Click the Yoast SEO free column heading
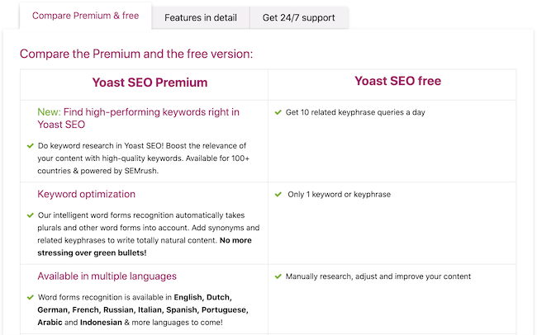Screen dimensions: 537x335 pos(397,81)
